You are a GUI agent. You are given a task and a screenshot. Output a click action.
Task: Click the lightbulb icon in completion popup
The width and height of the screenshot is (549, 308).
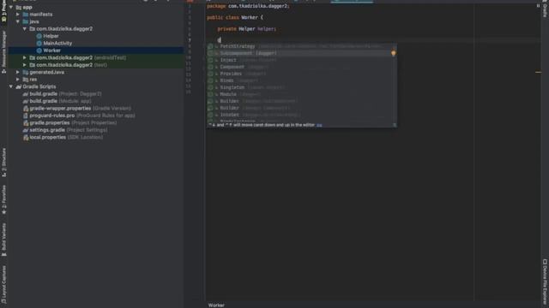coord(393,53)
